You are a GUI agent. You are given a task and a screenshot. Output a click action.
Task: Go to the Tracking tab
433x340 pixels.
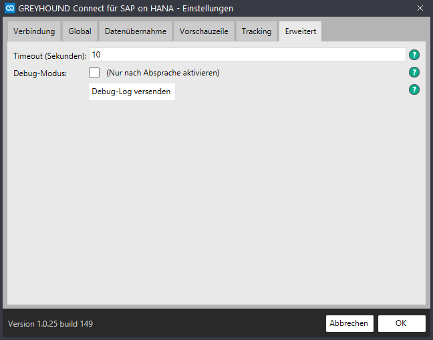tap(257, 31)
